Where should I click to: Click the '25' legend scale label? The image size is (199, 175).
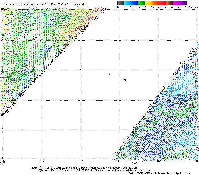[152, 7]
